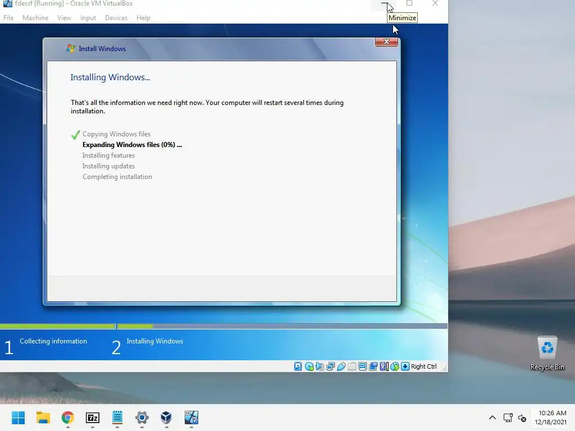
Task: Click the muted volume tray icon
Action: [x=522, y=418]
